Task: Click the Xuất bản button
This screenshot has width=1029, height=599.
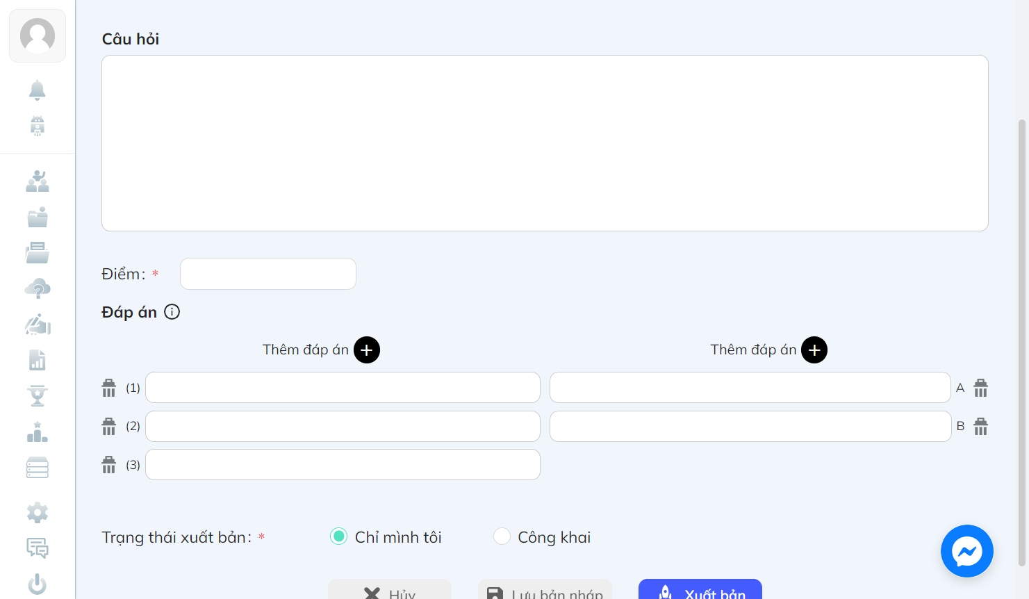Action: pyautogui.click(x=700, y=589)
